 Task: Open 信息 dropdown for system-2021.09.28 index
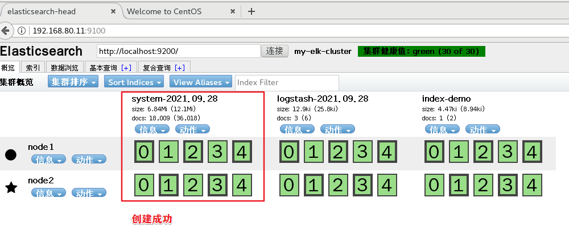pyautogui.click(x=152, y=129)
